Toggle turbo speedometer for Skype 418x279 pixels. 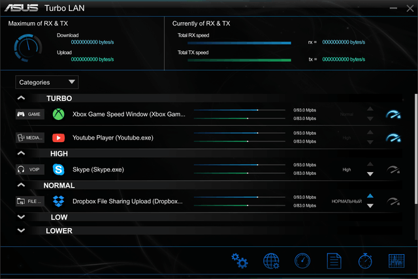pos(393,169)
